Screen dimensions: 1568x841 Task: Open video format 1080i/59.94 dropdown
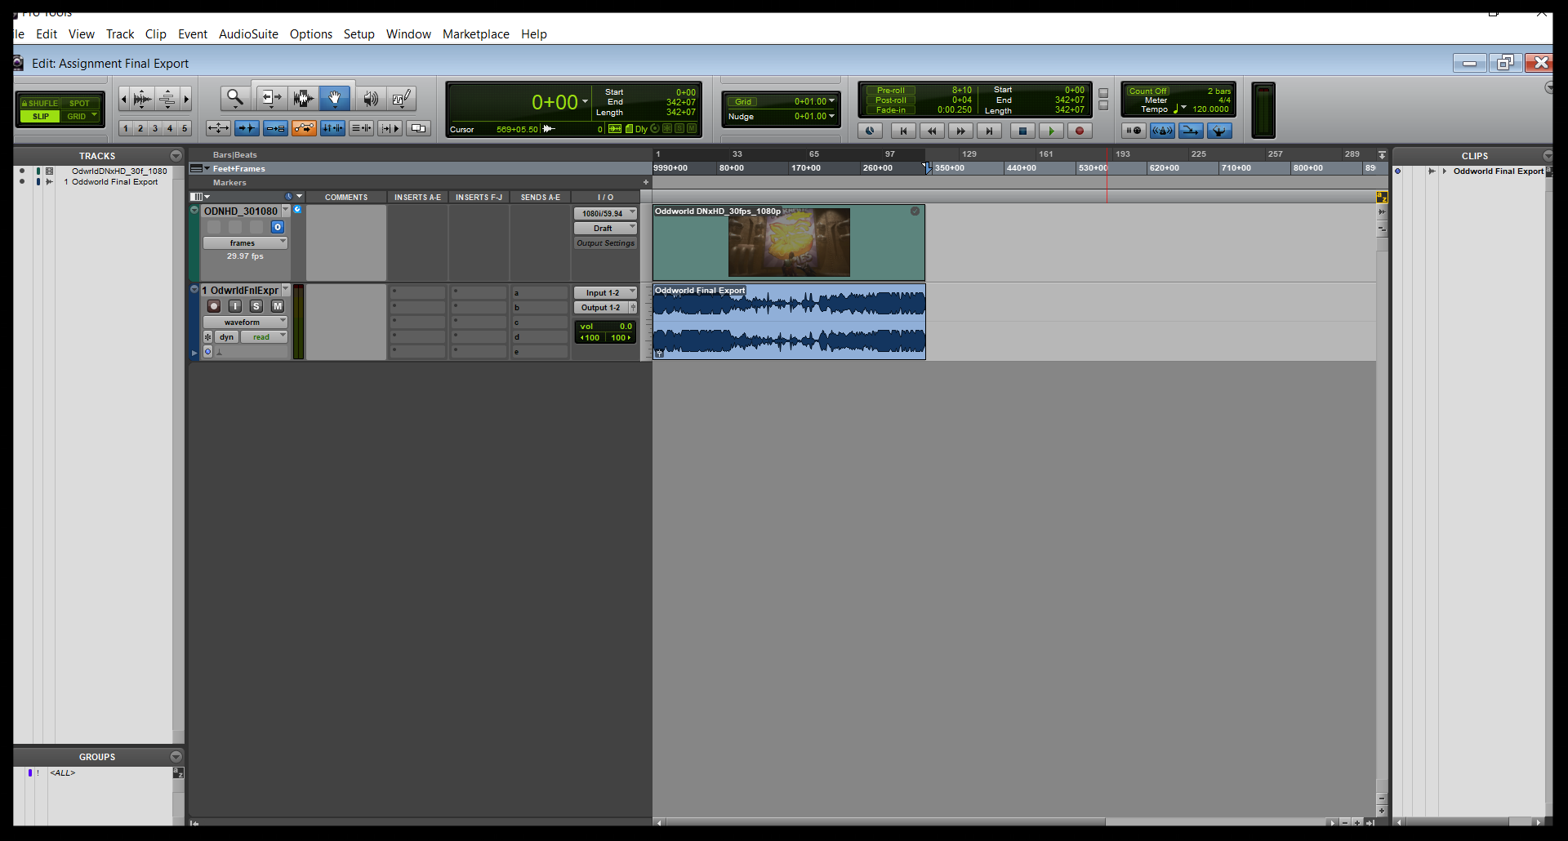(605, 214)
